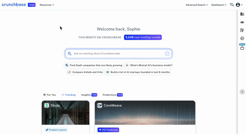Click the AI search icon in the header
The height and width of the screenshot is (134, 246).
232,5
